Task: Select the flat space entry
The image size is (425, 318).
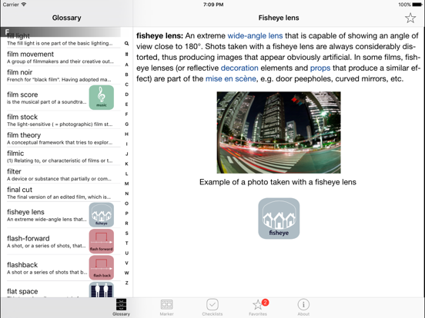Action: click(61, 290)
